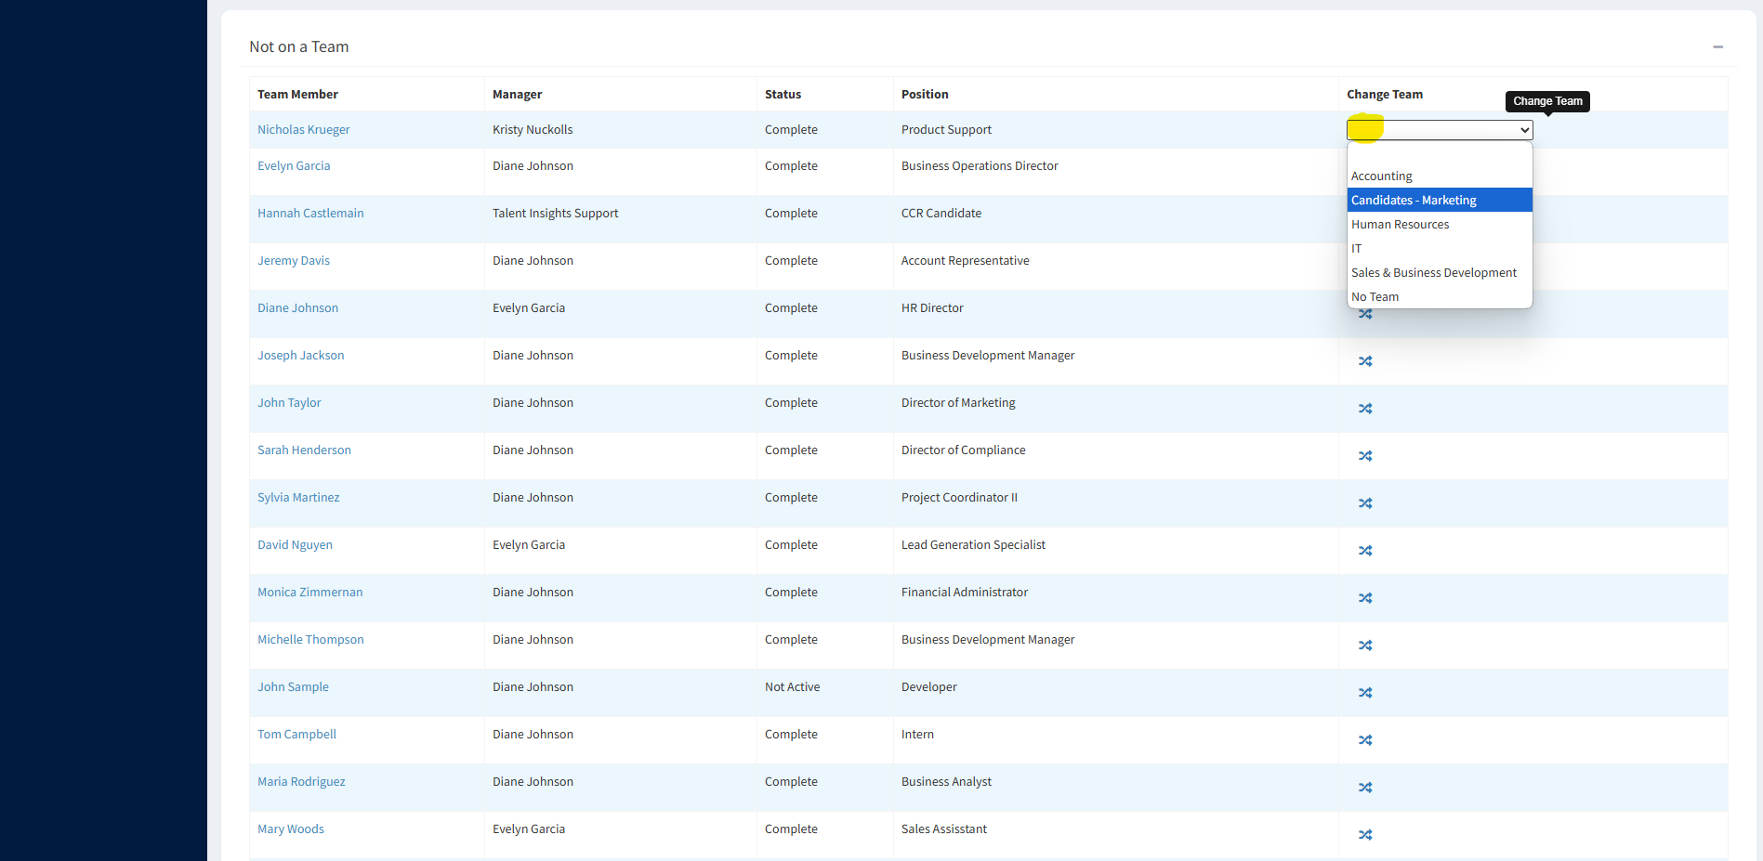The image size is (1763, 861).
Task: Open Nicholas Krueger's profile link
Action: [303, 130]
